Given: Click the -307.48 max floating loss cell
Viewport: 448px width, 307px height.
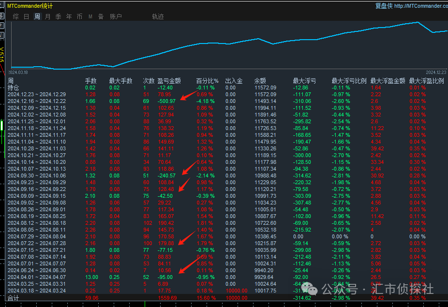Looking at the screenshot, I should (x=302, y=203).
